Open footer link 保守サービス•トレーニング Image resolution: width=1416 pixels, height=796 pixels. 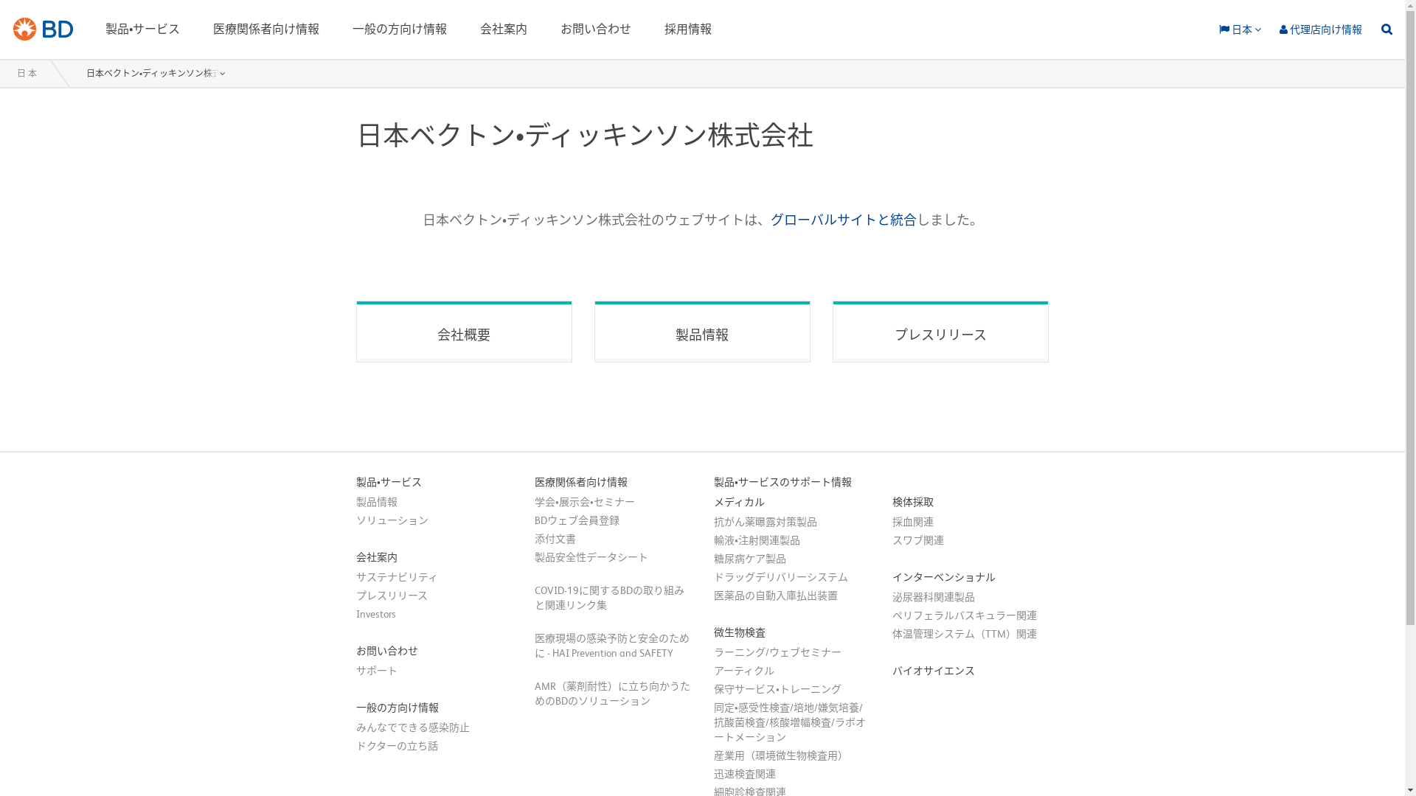point(777,689)
